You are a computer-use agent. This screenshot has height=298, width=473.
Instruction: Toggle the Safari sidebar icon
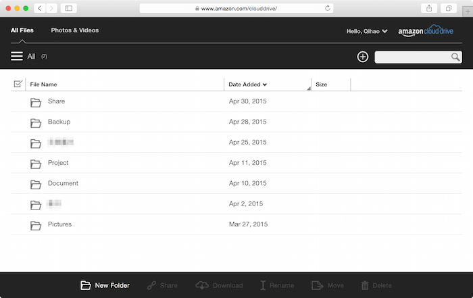[x=69, y=8]
